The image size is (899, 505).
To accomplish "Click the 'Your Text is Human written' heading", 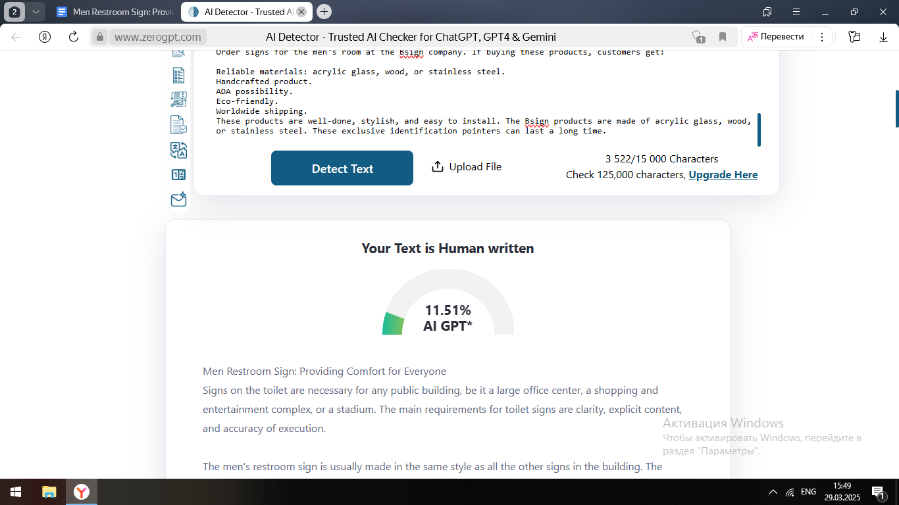I will coord(448,249).
